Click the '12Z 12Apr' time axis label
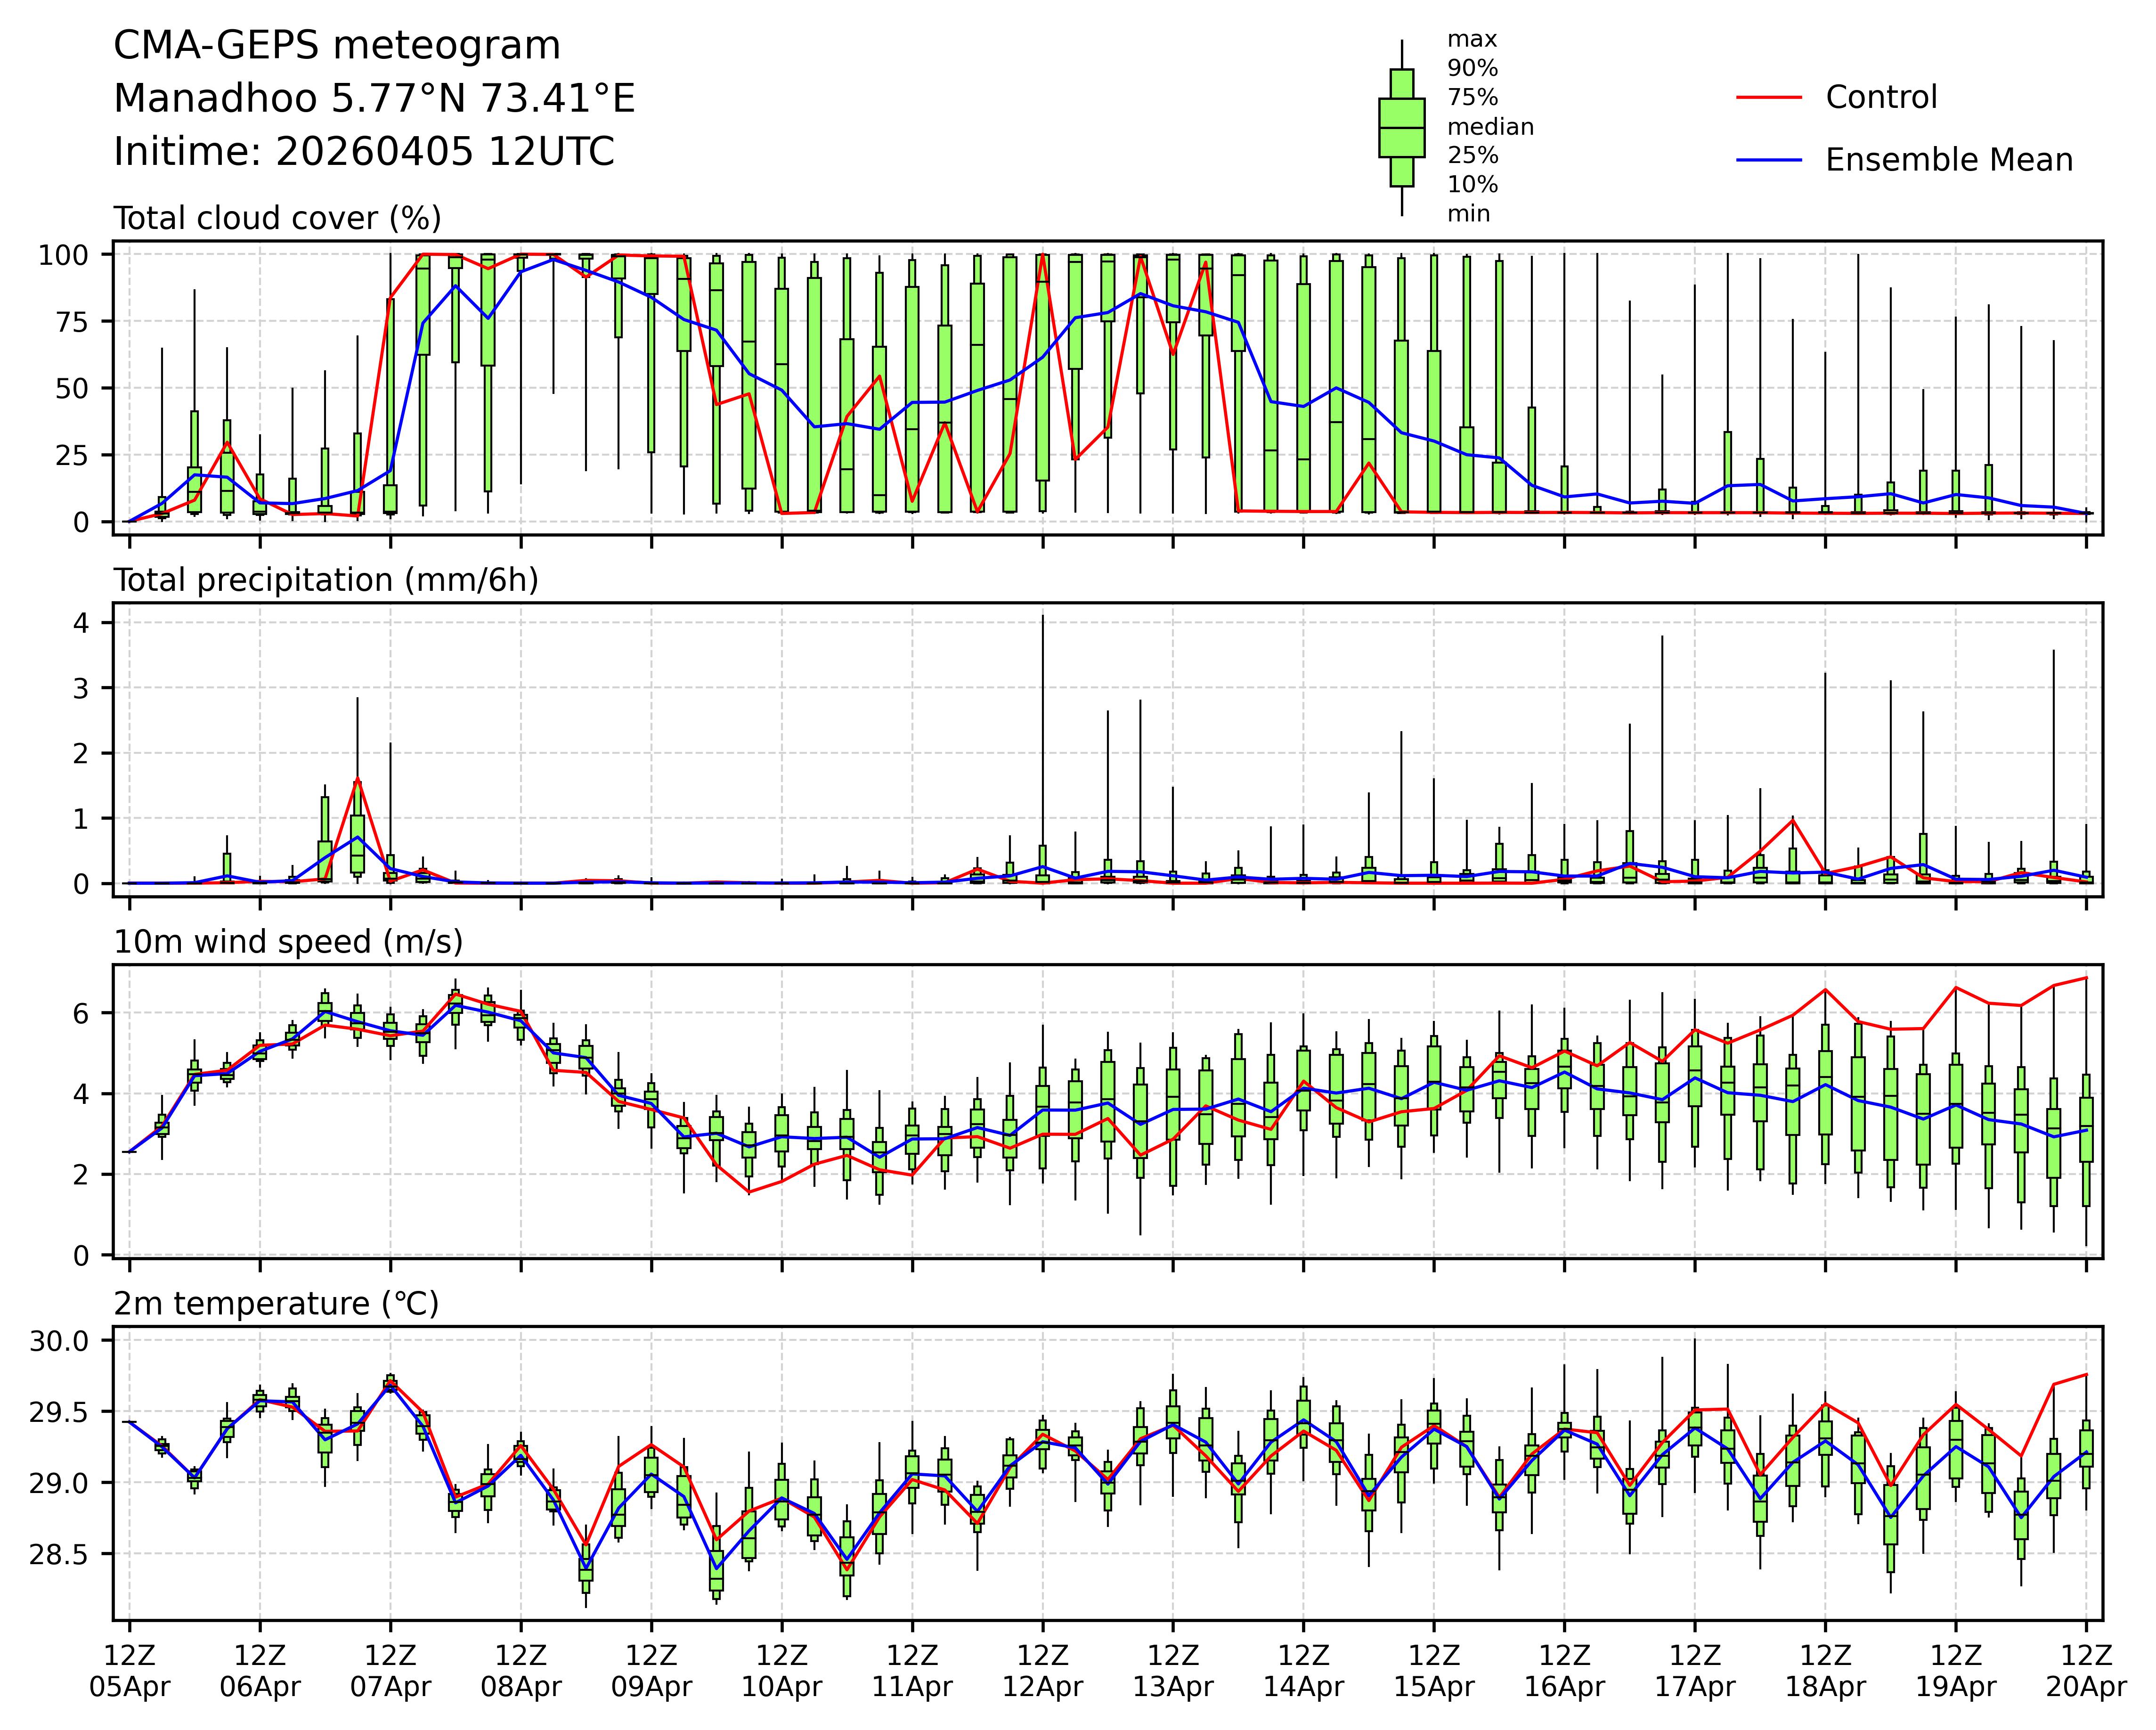 click(1042, 1670)
